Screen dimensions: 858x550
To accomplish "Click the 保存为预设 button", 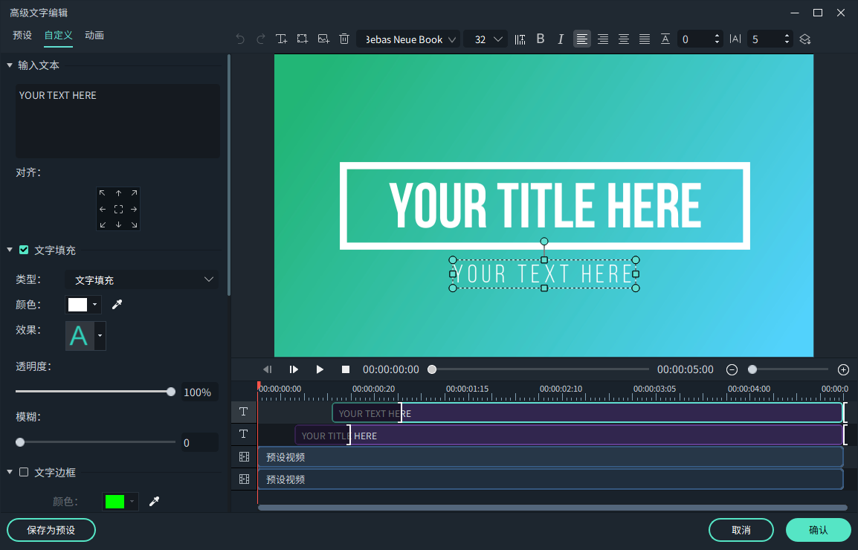I will 51,530.
